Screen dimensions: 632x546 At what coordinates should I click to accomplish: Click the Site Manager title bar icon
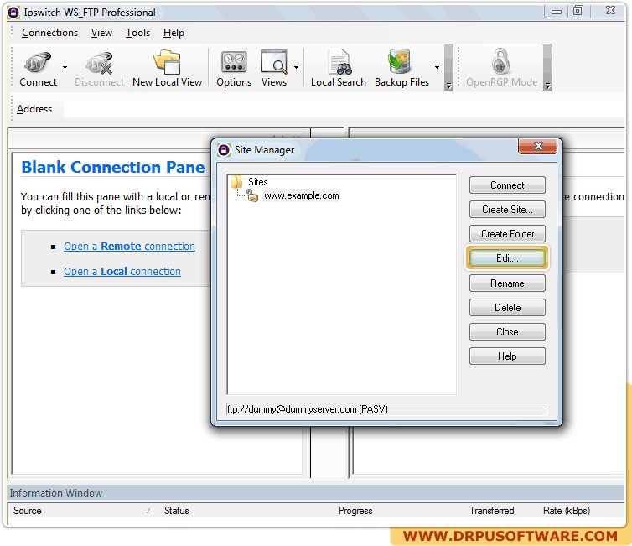(x=224, y=150)
